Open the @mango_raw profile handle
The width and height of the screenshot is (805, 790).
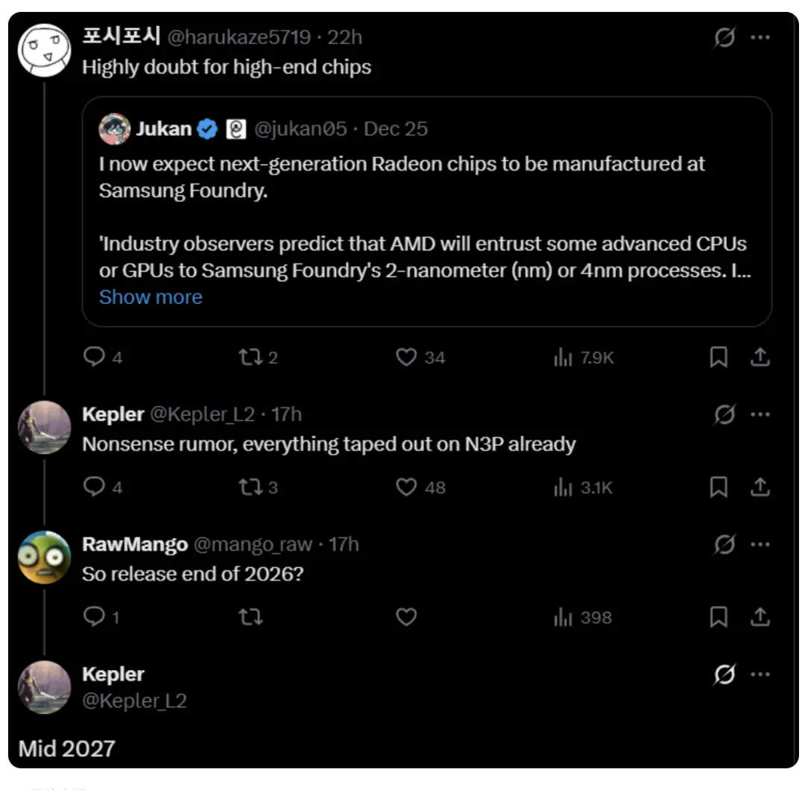pos(253,545)
